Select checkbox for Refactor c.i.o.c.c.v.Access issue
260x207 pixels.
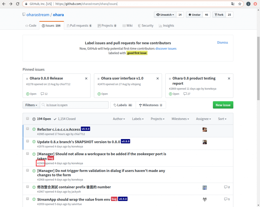[27, 129]
